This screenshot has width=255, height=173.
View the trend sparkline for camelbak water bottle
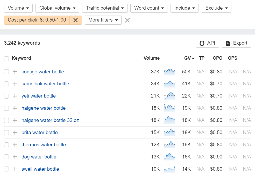[x=169, y=84]
